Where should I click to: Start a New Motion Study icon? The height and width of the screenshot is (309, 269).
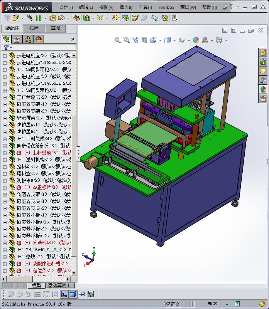coord(115,18)
